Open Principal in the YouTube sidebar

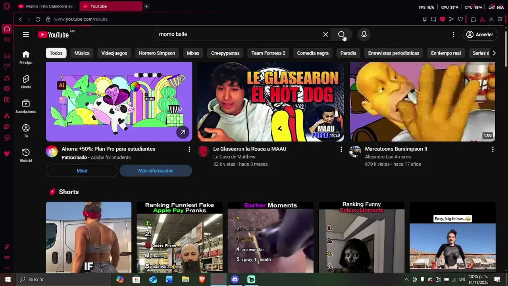(26, 58)
